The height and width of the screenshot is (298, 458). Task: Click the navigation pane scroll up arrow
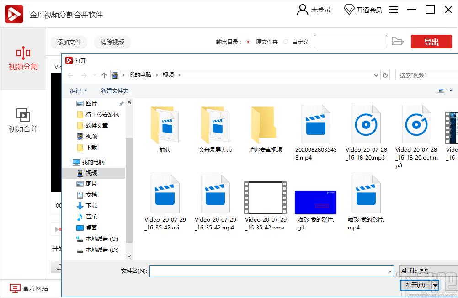pos(129,103)
